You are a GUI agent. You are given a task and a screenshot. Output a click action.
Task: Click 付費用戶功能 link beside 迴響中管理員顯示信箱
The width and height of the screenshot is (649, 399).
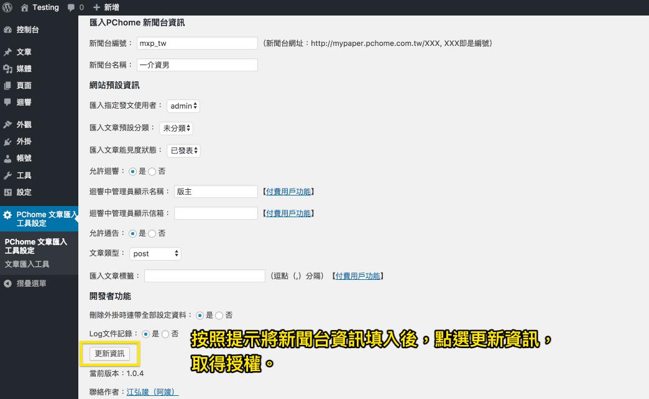point(288,213)
